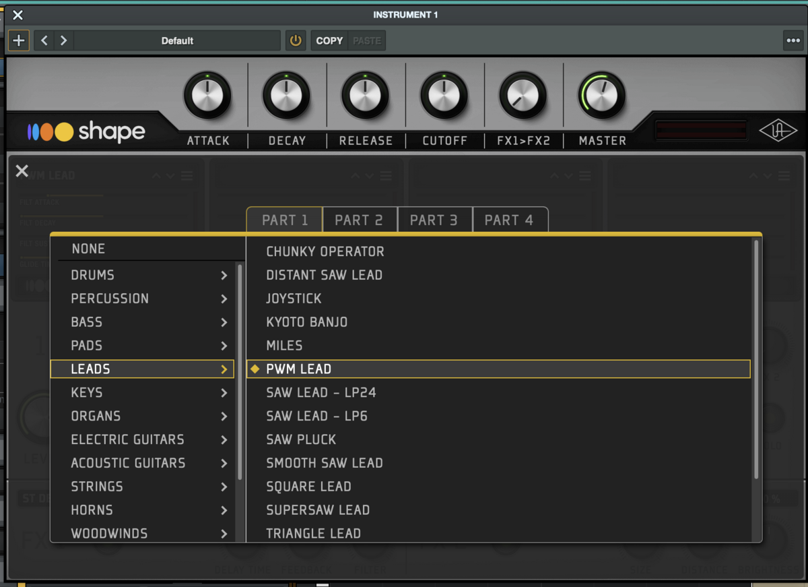This screenshot has width=808, height=587.
Task: Switch to the PART 1 tab
Action: click(x=285, y=220)
